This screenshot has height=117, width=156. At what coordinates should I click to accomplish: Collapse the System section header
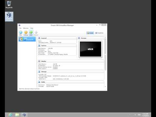(44, 45)
